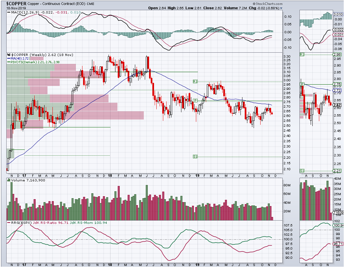Click the year label 19 on main time axis
The height and width of the screenshot is (267, 344).
tap(197, 175)
